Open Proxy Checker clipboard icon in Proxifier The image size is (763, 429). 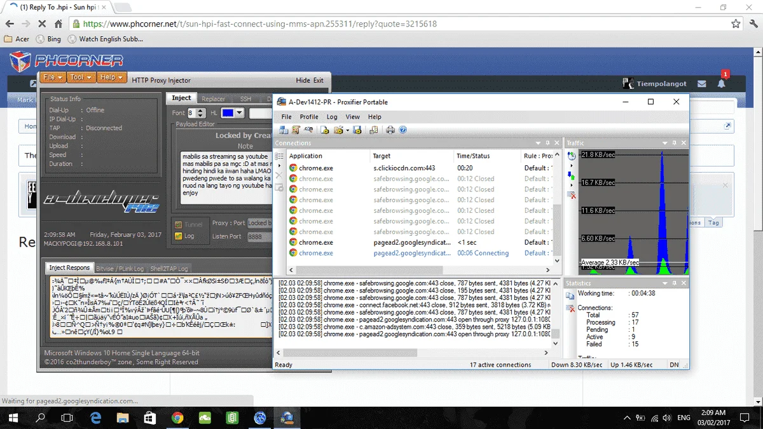coord(374,130)
